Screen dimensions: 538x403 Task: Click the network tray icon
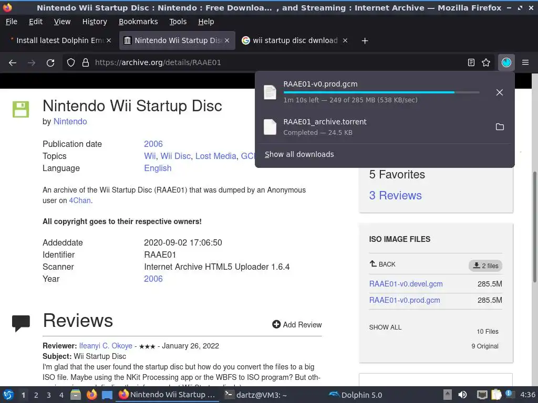click(482, 395)
